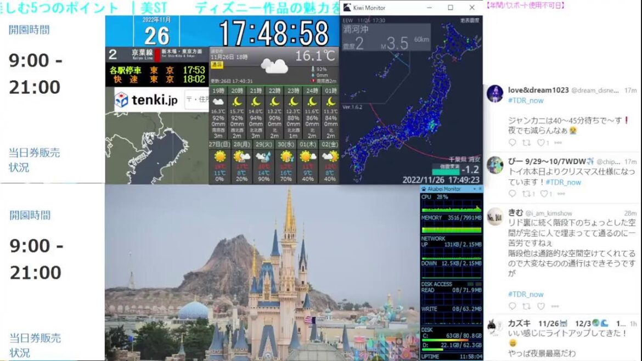The height and width of the screenshot is (361, 642).
Task: Click the retweet icon under カズキ's tweet
Action: point(526,359)
